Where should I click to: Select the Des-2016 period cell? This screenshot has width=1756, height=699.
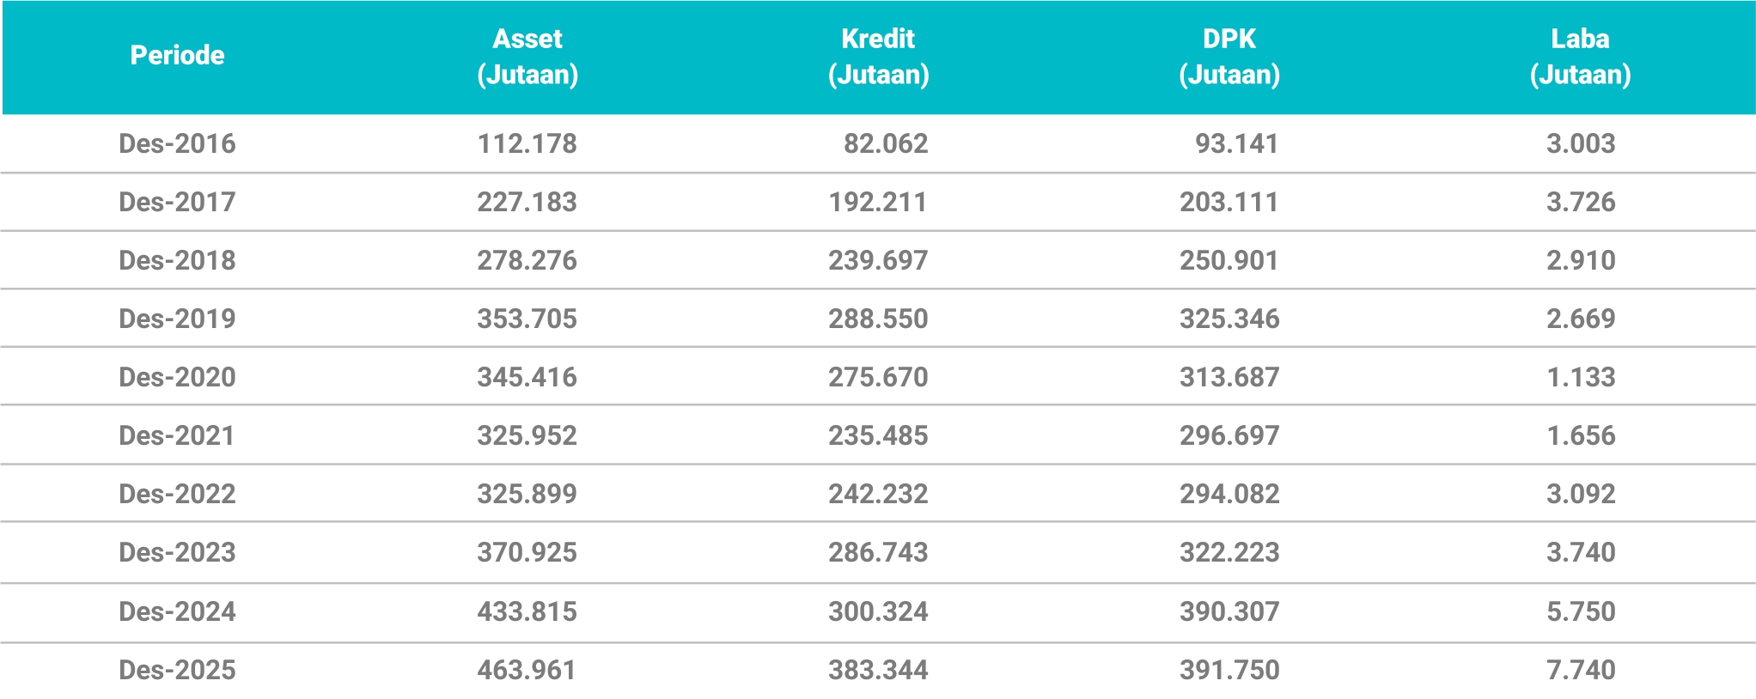[177, 143]
